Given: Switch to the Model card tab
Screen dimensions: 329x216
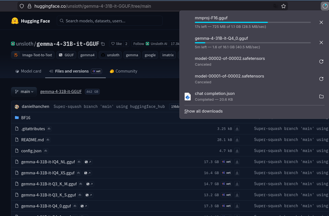Looking at the screenshot, I should 28,71.
